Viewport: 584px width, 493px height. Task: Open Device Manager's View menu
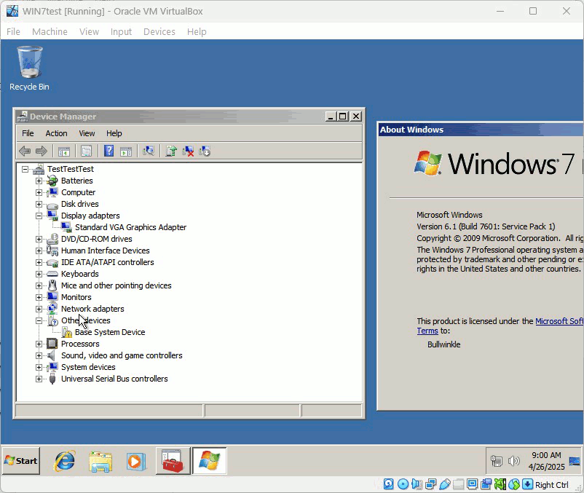[x=87, y=133]
